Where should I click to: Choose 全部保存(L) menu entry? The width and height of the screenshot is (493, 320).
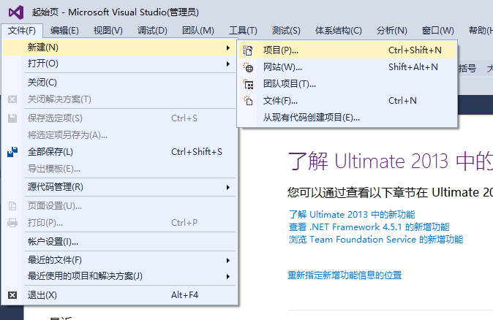point(119,152)
